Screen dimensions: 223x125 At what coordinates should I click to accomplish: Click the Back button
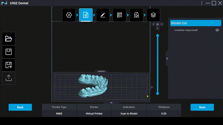[20, 107]
